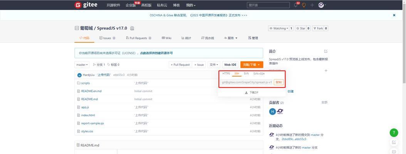This screenshot has width=406, height=154.
Task: Open the 克隆/下载 orange dropdown button
Action: [x=252, y=65]
